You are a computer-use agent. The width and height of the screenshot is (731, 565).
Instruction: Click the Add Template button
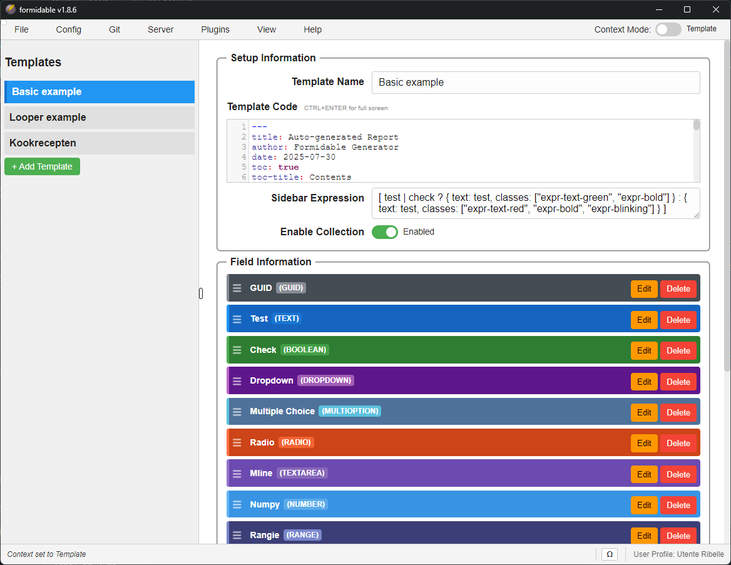[43, 166]
